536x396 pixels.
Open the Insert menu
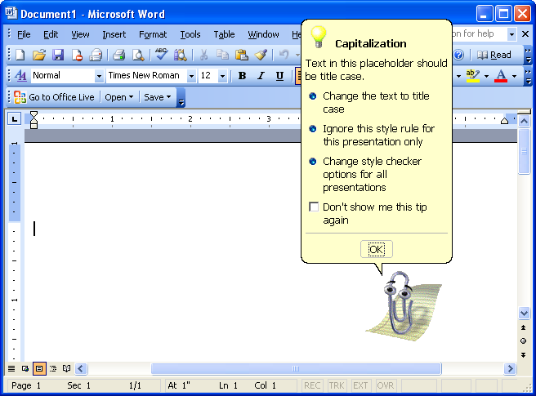[x=114, y=34]
